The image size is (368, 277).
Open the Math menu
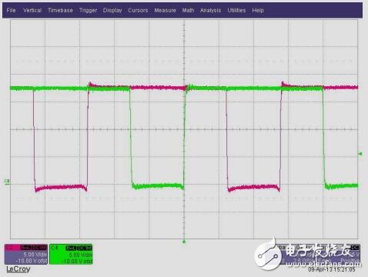point(188,10)
